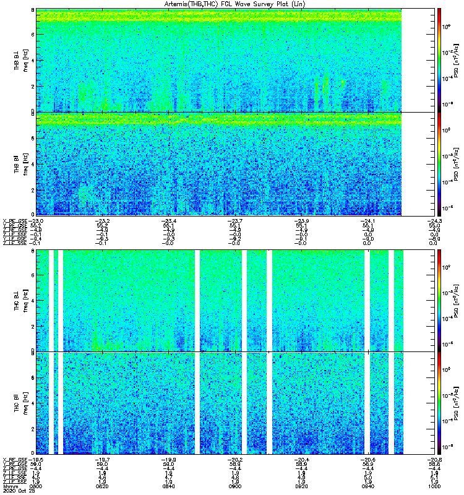
Task: Click inside the THB B-parallel spectrogram panel
Action: coord(219,164)
